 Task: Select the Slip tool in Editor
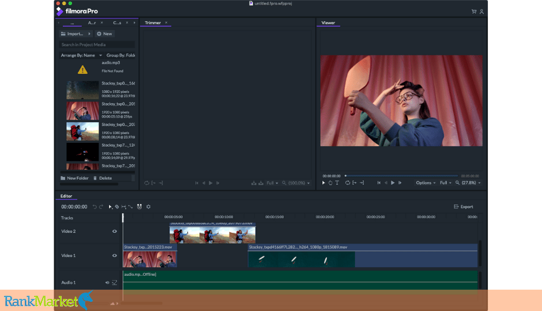pyautogui.click(x=124, y=207)
